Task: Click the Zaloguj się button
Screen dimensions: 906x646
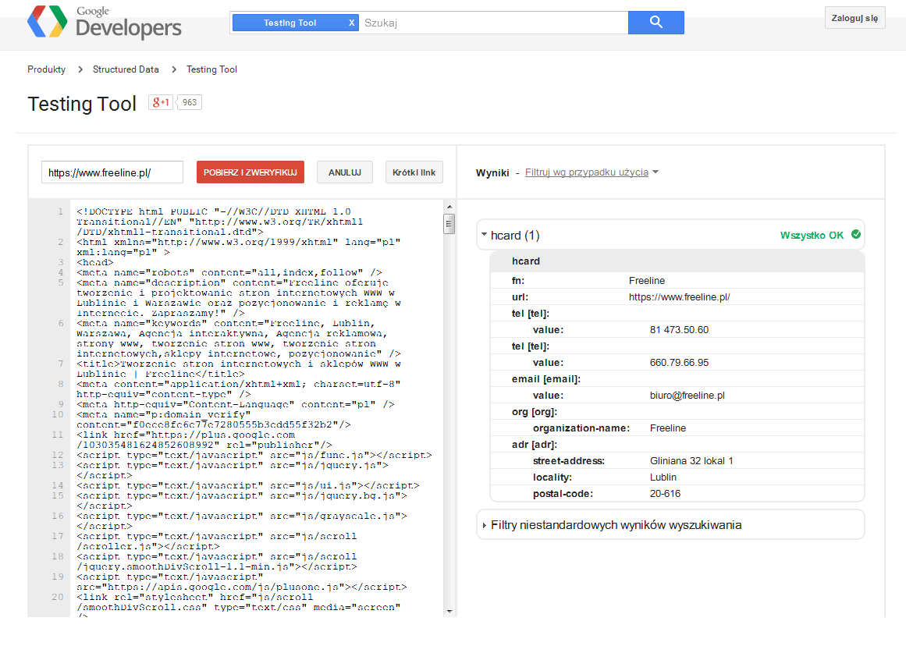Action: (x=854, y=18)
